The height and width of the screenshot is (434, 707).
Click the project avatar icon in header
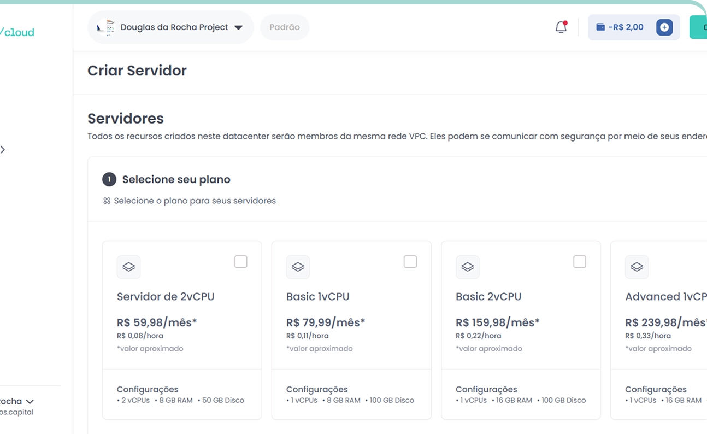[106, 27]
